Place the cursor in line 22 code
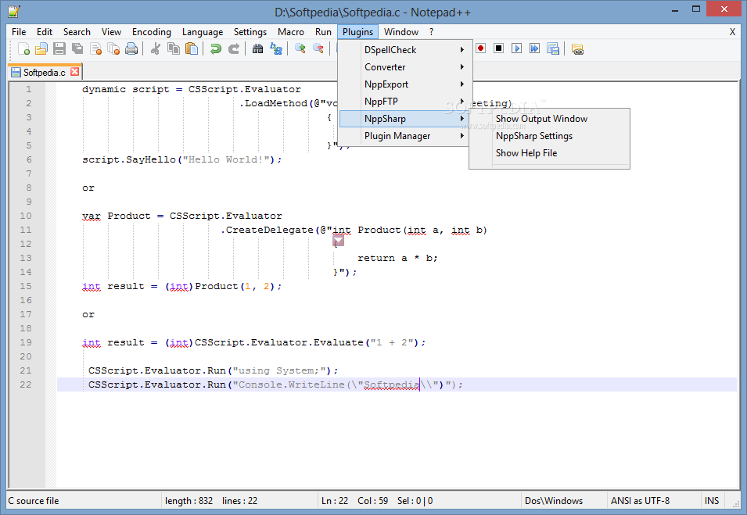747x515 pixels. 275,384
